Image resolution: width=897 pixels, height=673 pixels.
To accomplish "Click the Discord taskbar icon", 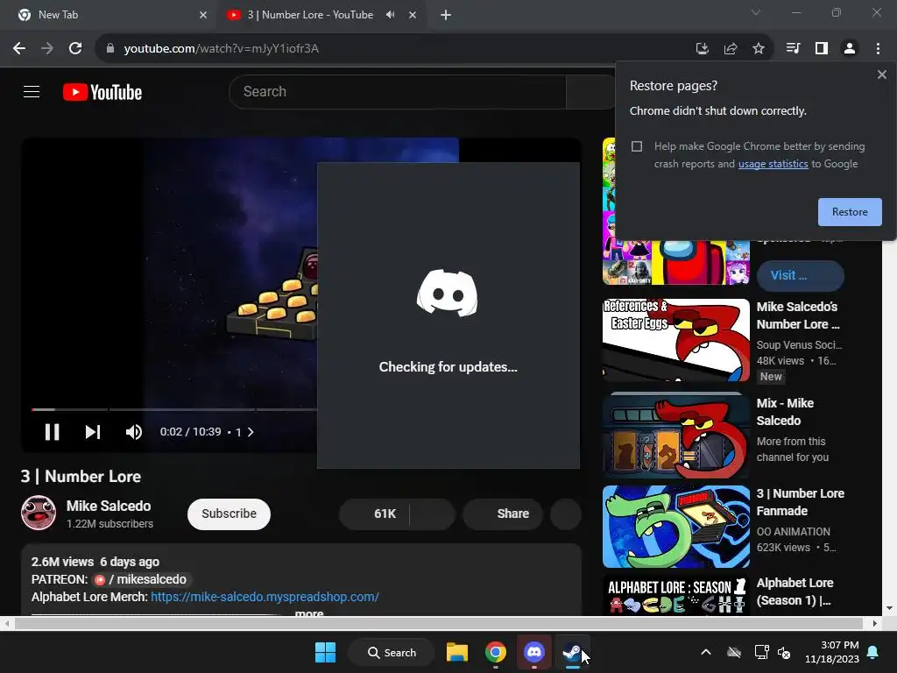I will tap(533, 652).
